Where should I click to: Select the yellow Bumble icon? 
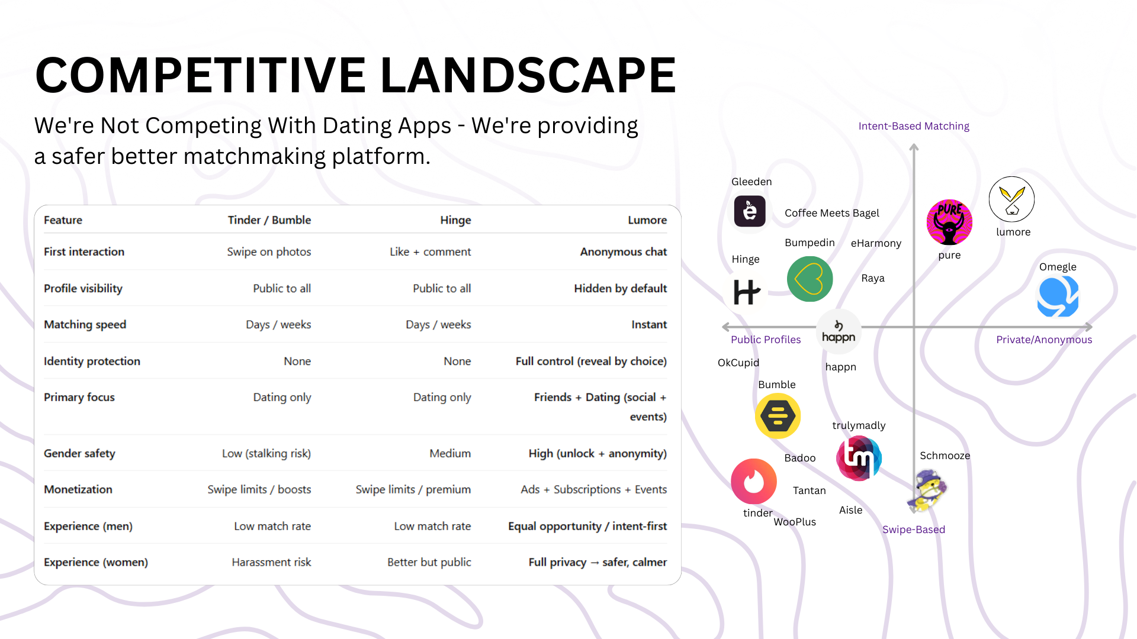click(x=778, y=416)
